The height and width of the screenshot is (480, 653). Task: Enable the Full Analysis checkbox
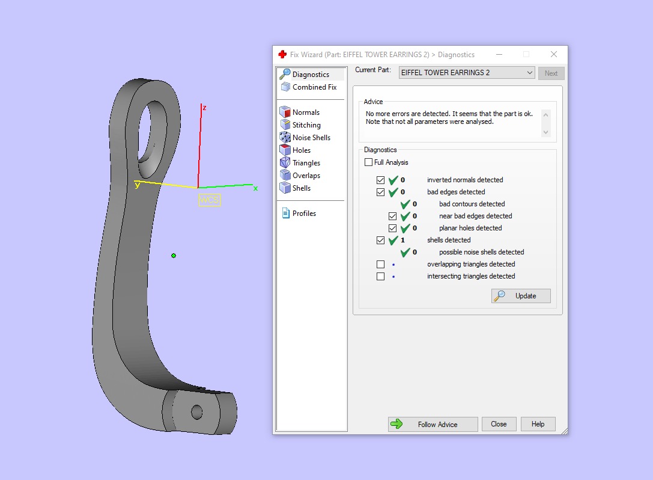(x=369, y=162)
